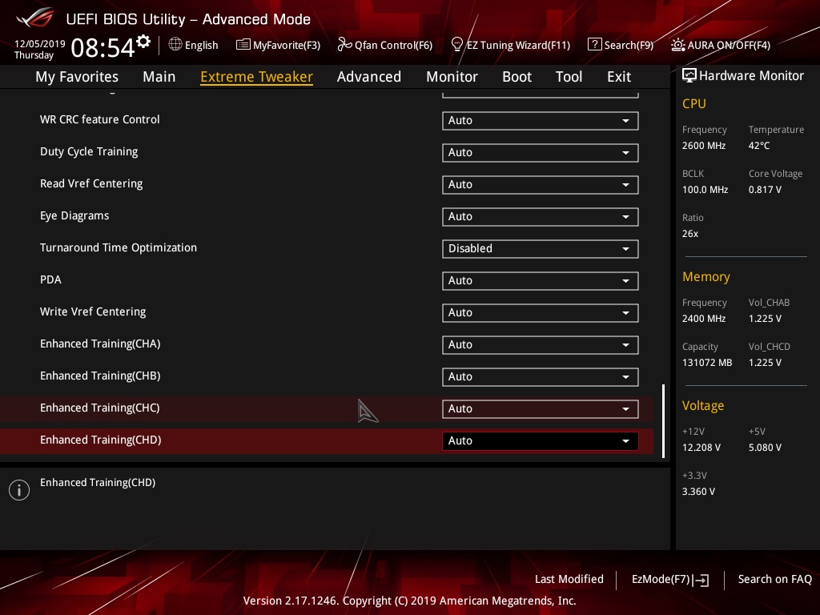
Task: Select the Eye Diagrams label
Action: [74, 216]
